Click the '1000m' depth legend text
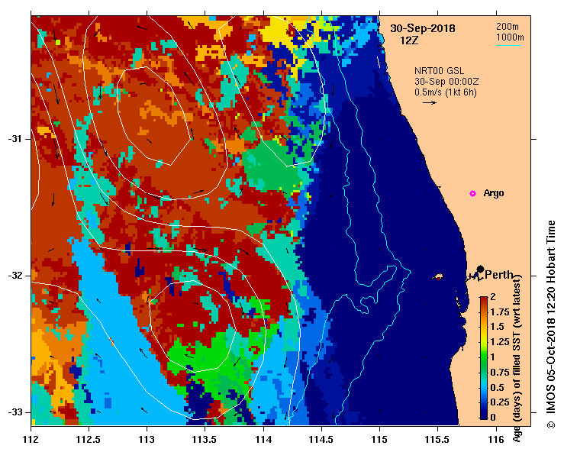The width and height of the screenshot is (564, 452). point(510,37)
